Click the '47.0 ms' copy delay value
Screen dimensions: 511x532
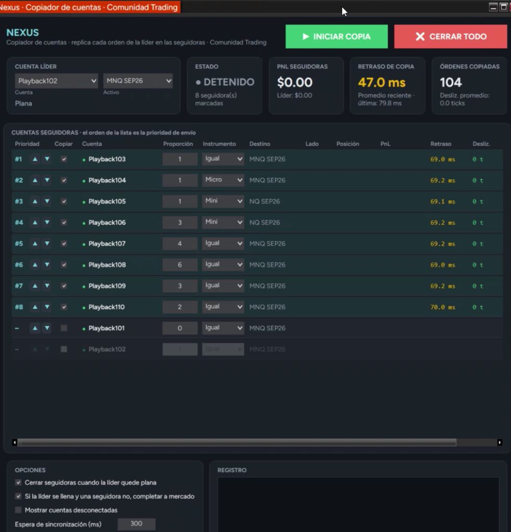tap(382, 82)
